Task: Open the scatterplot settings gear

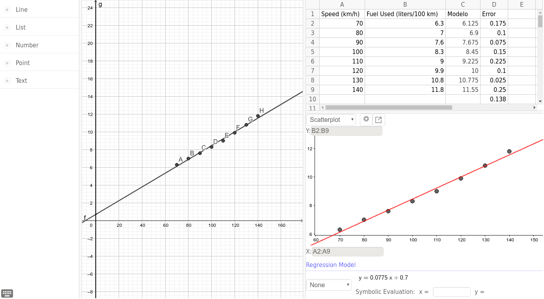Action: tap(366, 119)
